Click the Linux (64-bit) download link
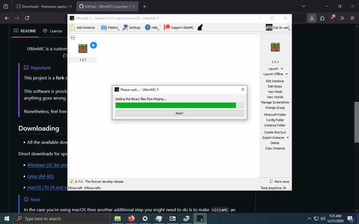 [x=41, y=176]
